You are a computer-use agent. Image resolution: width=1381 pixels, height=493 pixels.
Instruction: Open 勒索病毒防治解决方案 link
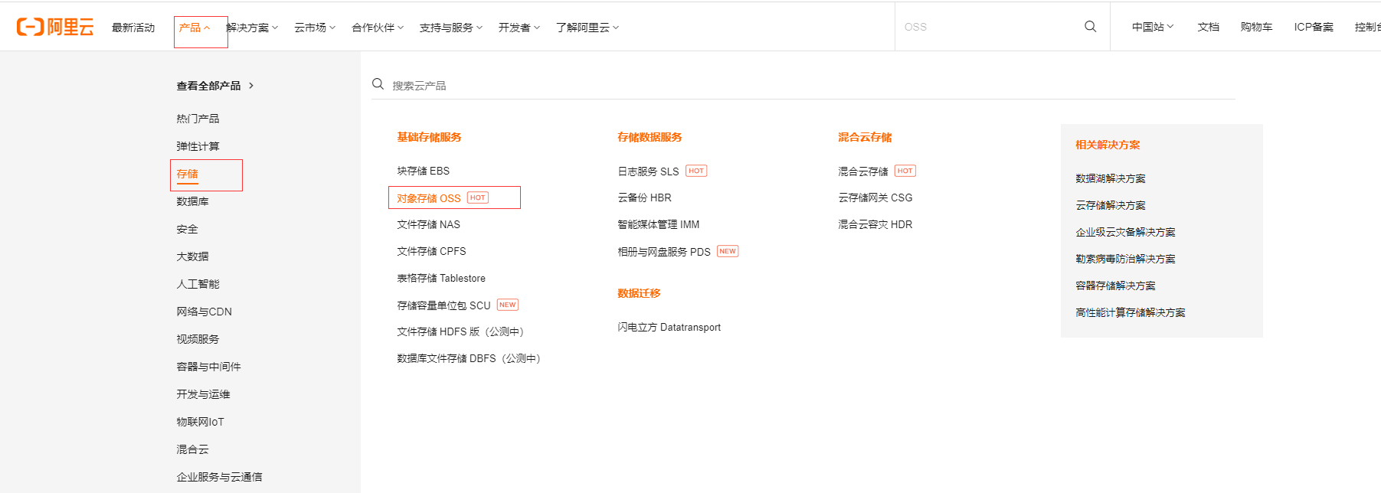tap(1125, 259)
